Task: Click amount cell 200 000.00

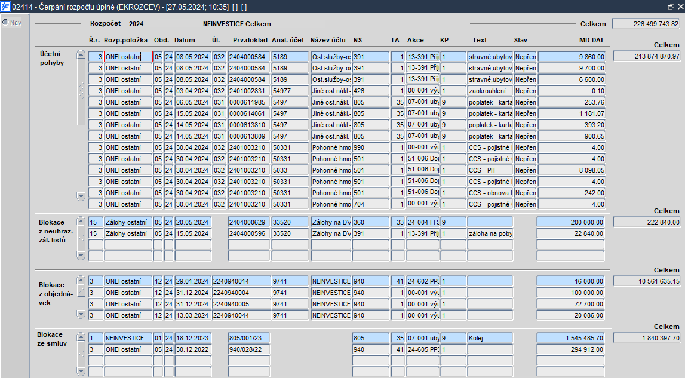Action: (571, 222)
